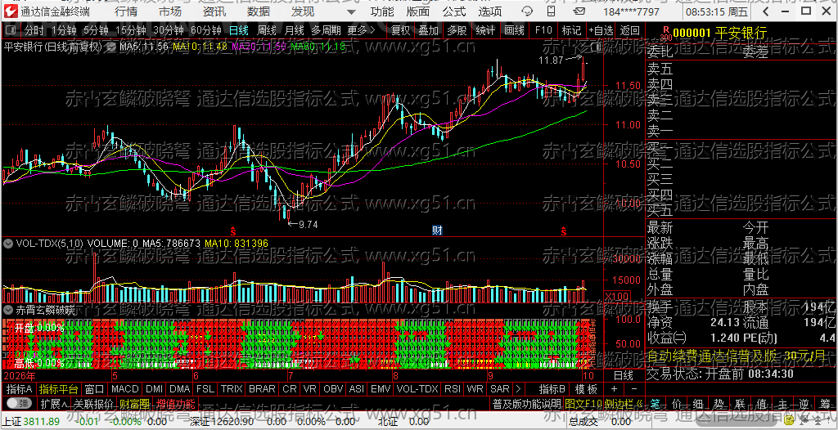Expand the 更多 periods menu
Screen dimensions: 838x430
point(361,31)
